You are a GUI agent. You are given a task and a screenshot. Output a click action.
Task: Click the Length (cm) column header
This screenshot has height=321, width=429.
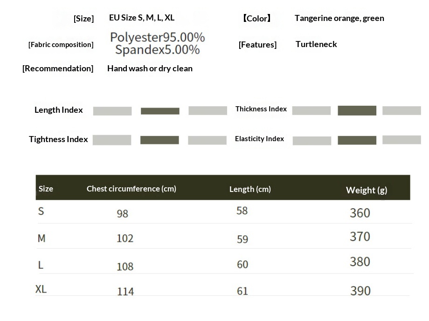pyautogui.click(x=250, y=189)
